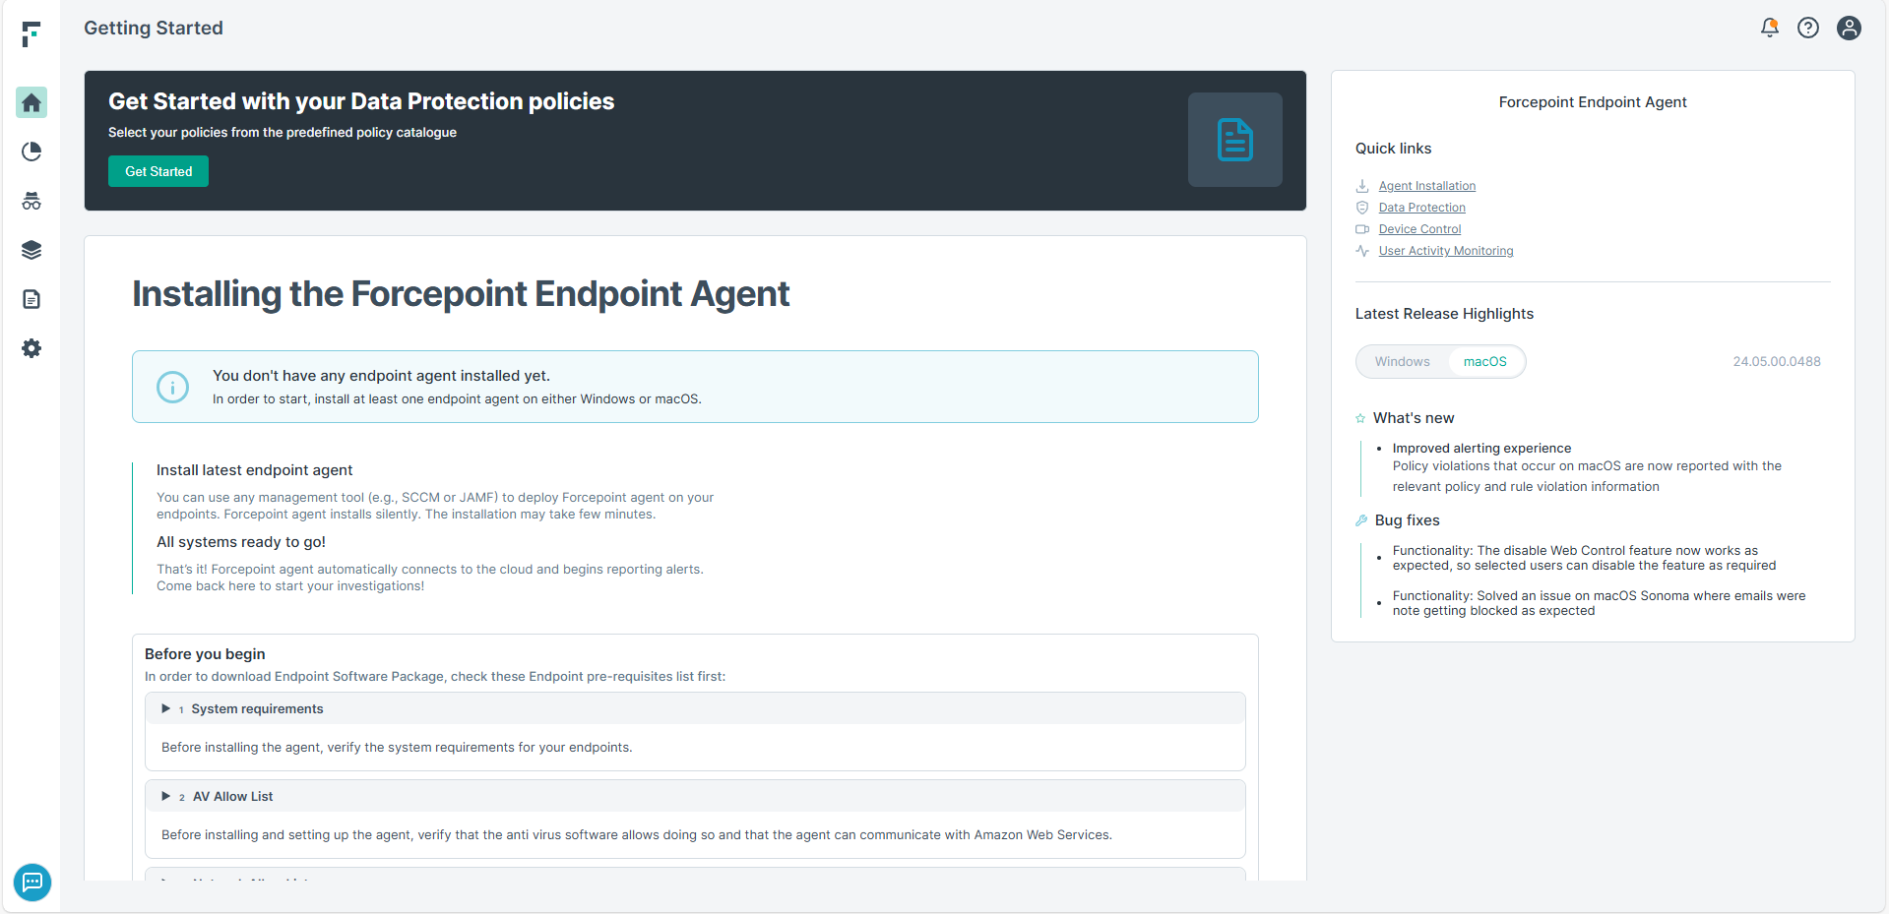Open the pie chart dashboard icon
Screen dimensions: 1889x914
[x=31, y=152]
